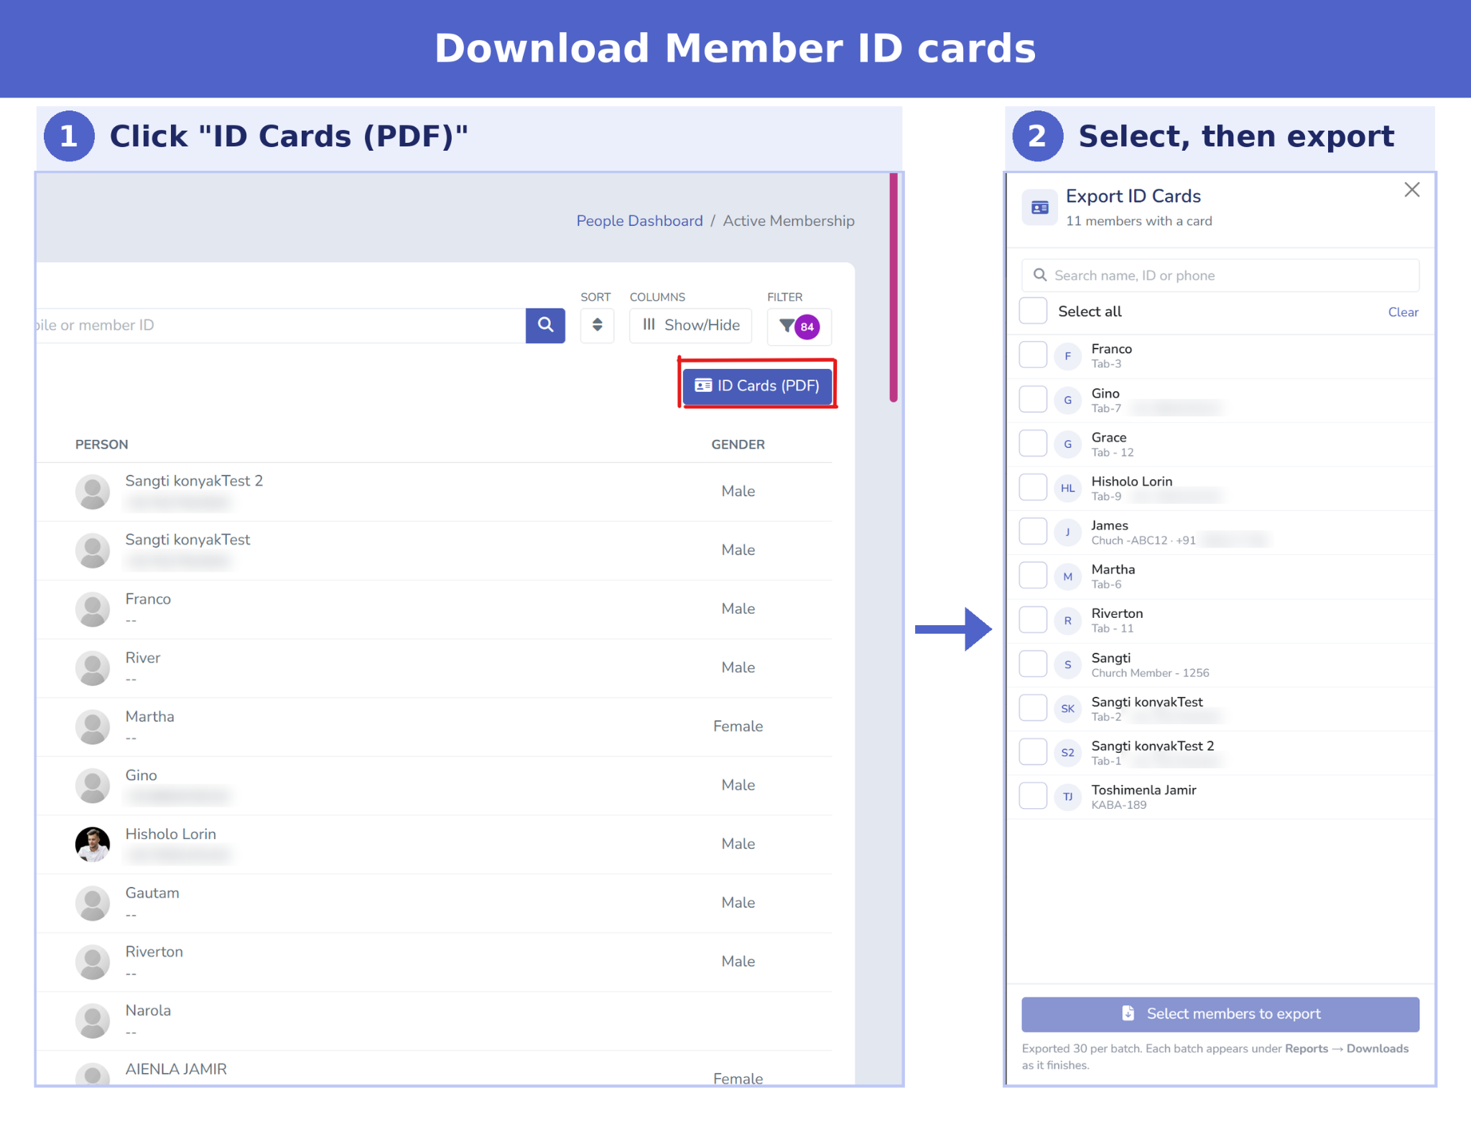The height and width of the screenshot is (1121, 1471).
Task: Click the Clear link
Action: tap(1403, 312)
